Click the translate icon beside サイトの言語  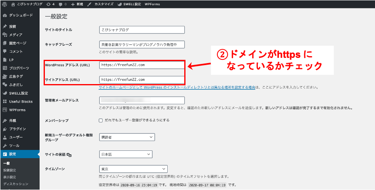pos(69,155)
